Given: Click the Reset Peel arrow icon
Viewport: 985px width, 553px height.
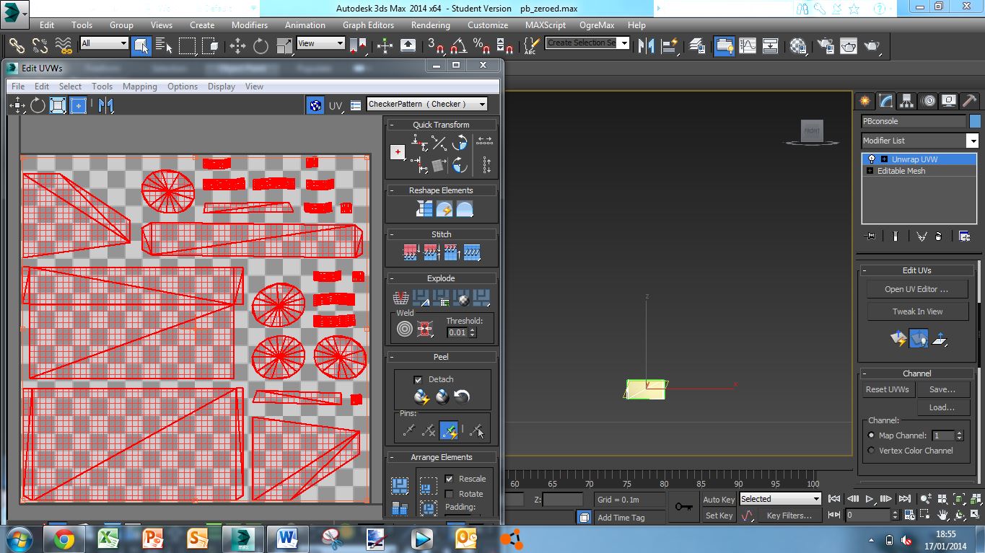Looking at the screenshot, I should (x=462, y=397).
